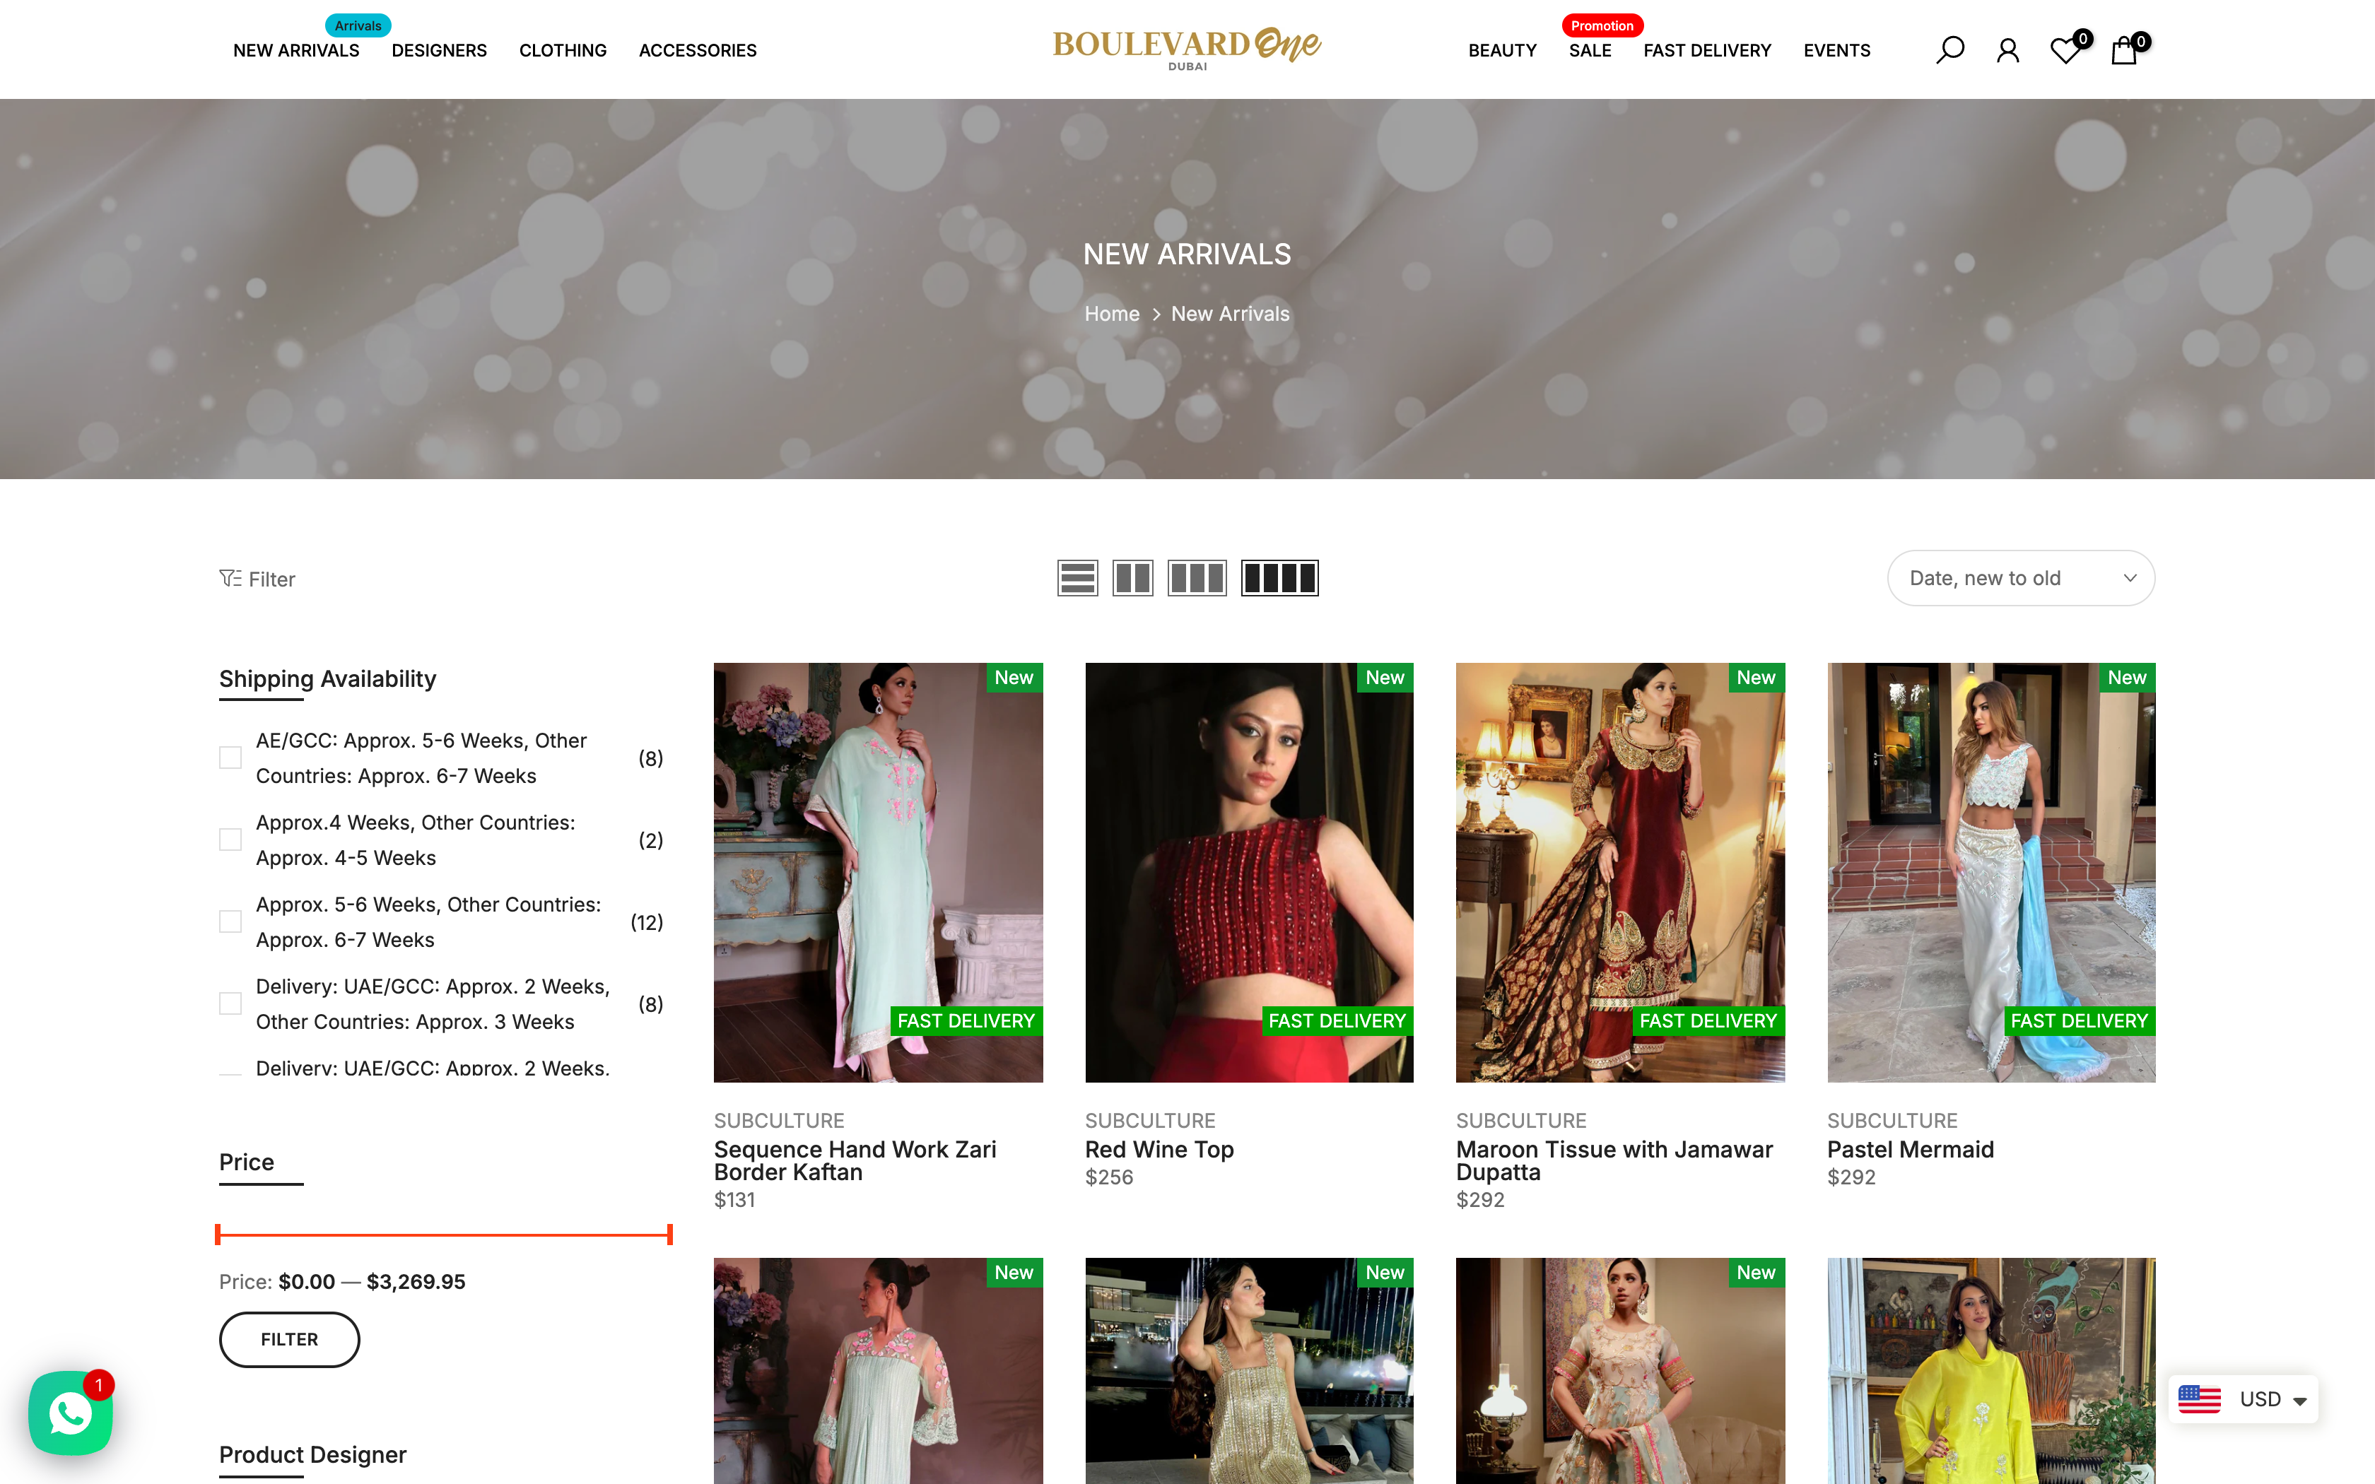Check the AE/GCC 5-6 Weeks shipping option
This screenshot has width=2375, height=1484.
tap(230, 757)
